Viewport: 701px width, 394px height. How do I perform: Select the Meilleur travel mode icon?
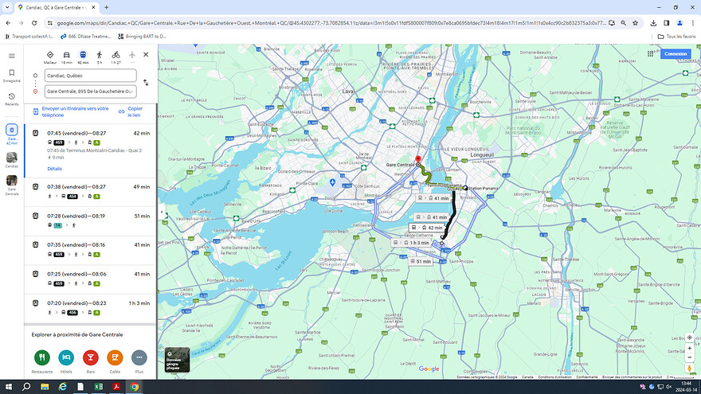(50, 57)
